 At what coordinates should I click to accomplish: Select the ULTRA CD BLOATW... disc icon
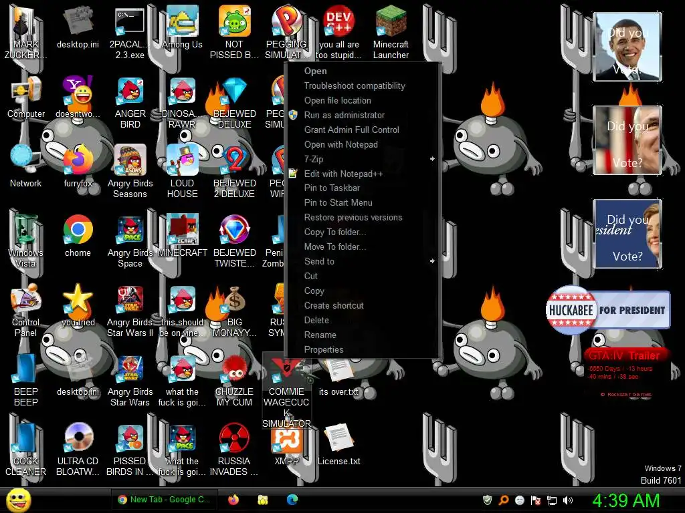(x=78, y=450)
